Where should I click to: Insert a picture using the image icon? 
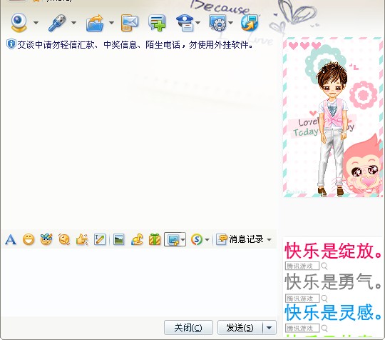(119, 239)
